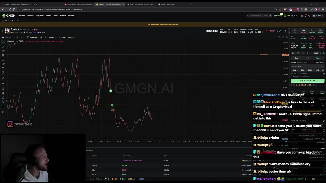The width and height of the screenshot is (326, 183).
Task: Collapse chart legend arrow
Action: pyautogui.click(x=9, y=47)
